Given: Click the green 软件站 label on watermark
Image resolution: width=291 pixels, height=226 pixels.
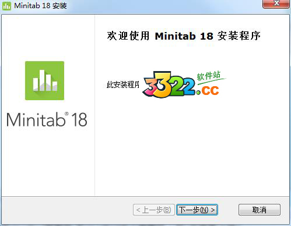Looking at the screenshot, I should [x=208, y=76].
